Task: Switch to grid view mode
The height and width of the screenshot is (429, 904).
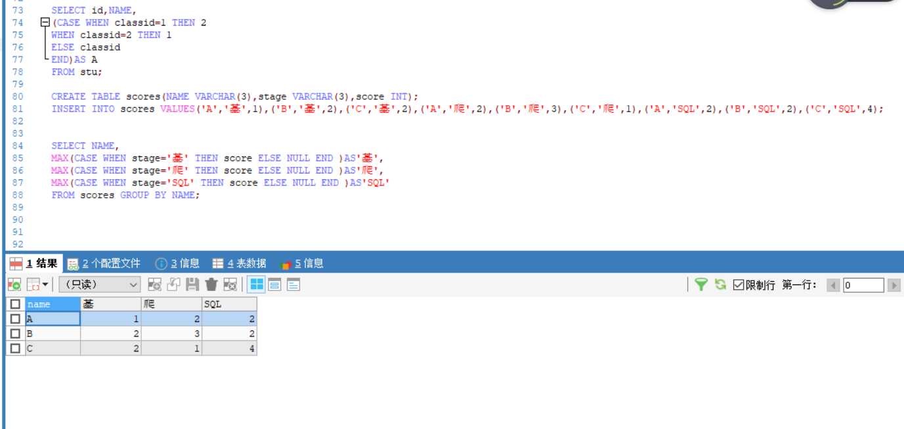Action: pos(257,284)
